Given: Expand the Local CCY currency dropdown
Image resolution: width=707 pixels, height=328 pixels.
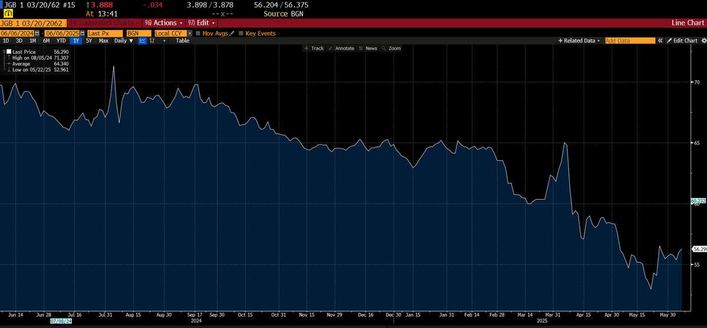Looking at the screenshot, I should tap(190, 34).
